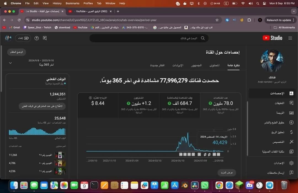This screenshot has height=193, width=298.
Task: Switch to the Content (المحتوى) tab
Action: [214, 65]
